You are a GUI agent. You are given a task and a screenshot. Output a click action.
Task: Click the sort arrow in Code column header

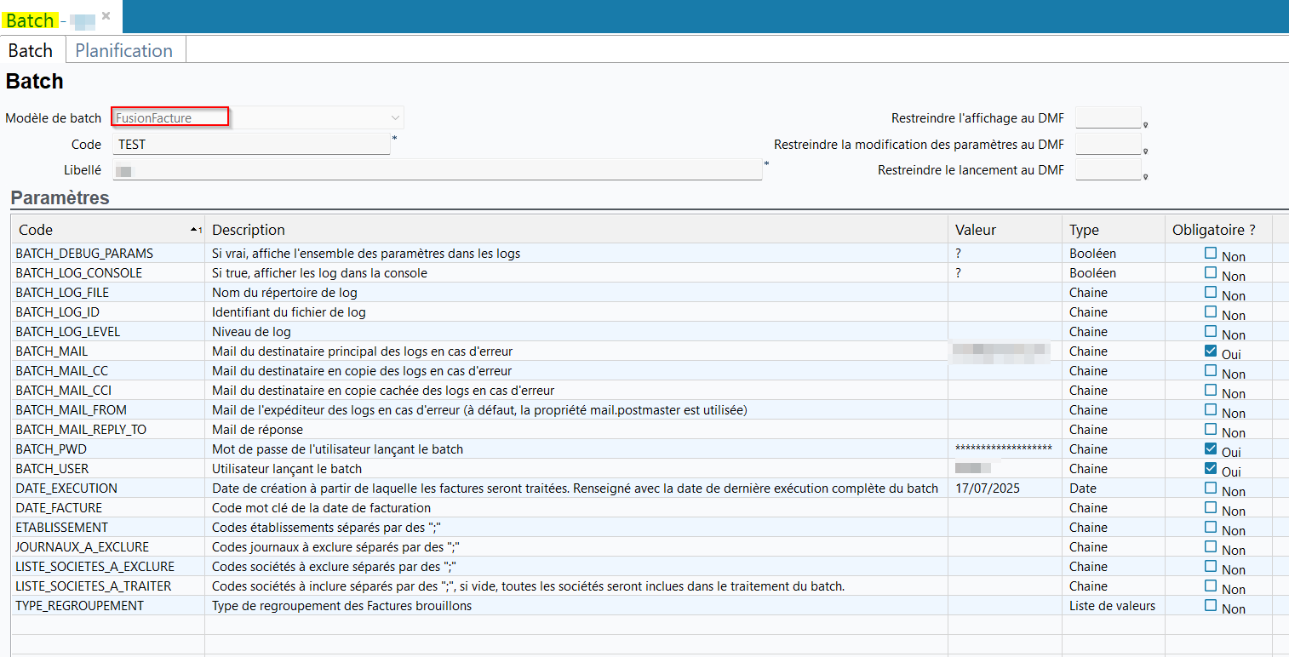[x=195, y=231]
